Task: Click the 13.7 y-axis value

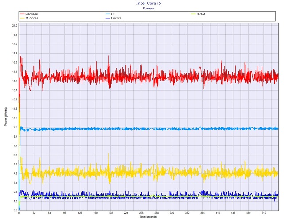Action: (x=15, y=90)
